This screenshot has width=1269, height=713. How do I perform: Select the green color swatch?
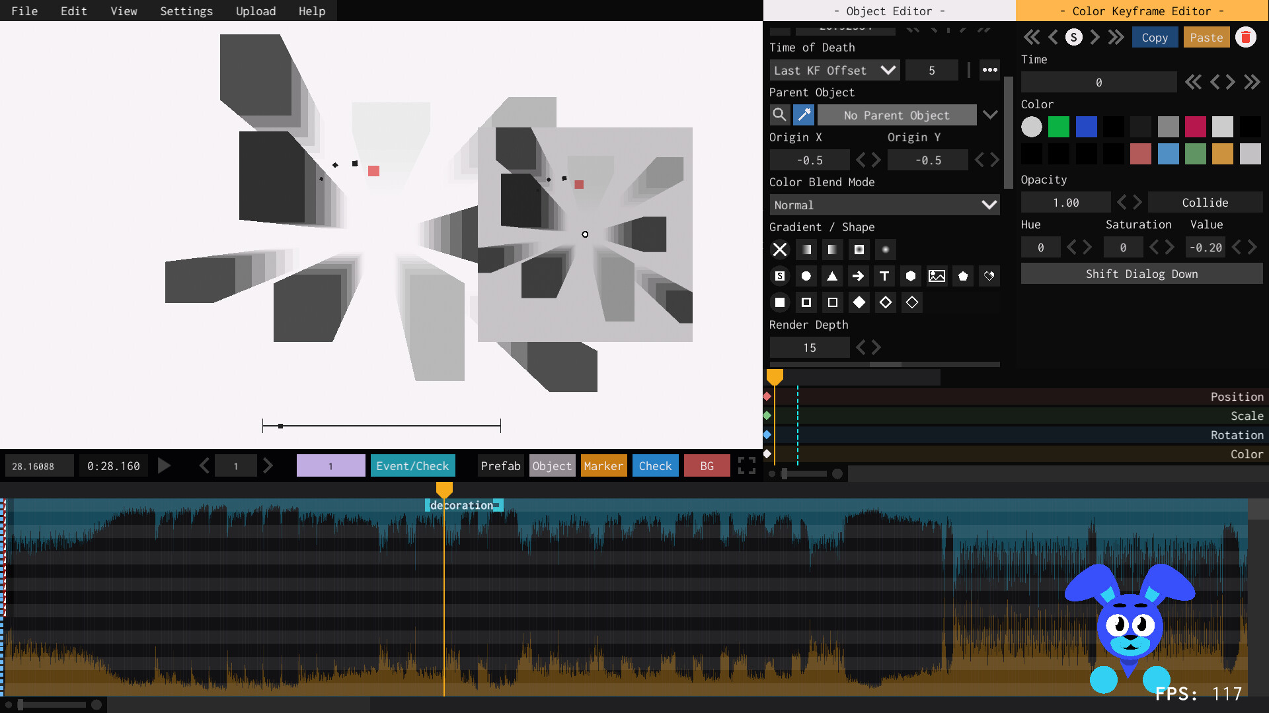(x=1058, y=127)
